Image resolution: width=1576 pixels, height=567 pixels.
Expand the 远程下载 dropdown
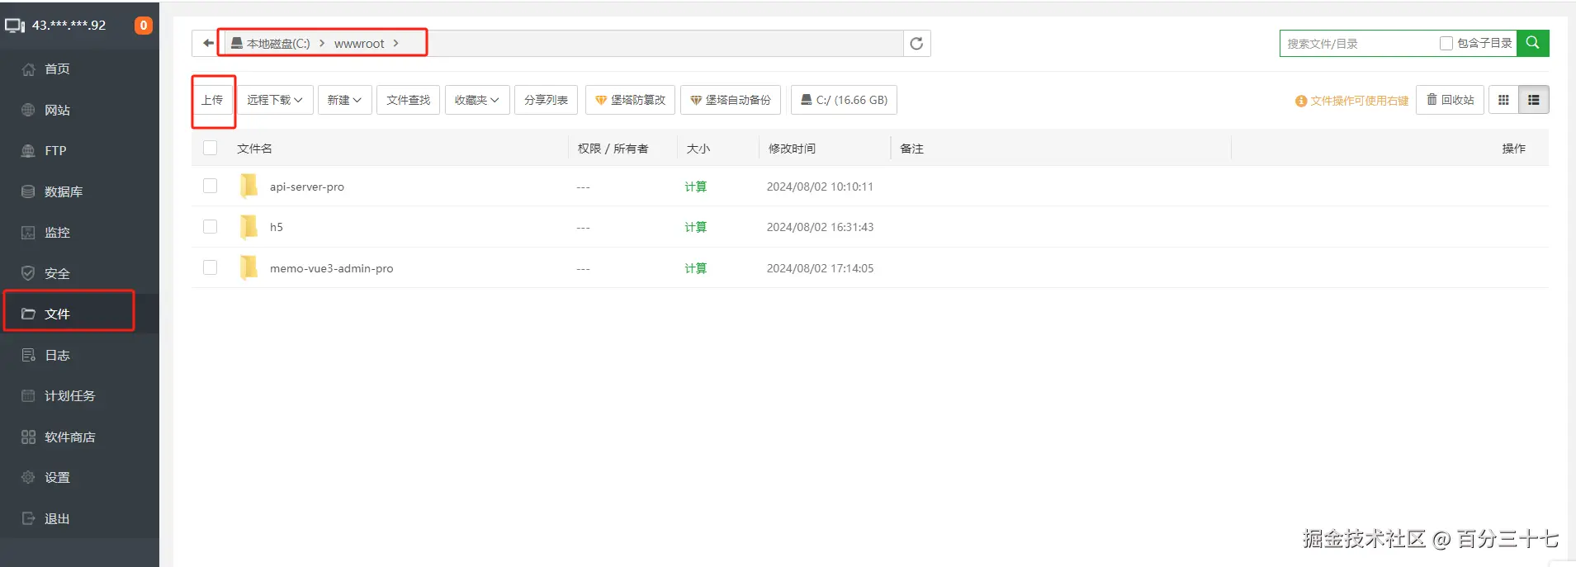tap(275, 100)
